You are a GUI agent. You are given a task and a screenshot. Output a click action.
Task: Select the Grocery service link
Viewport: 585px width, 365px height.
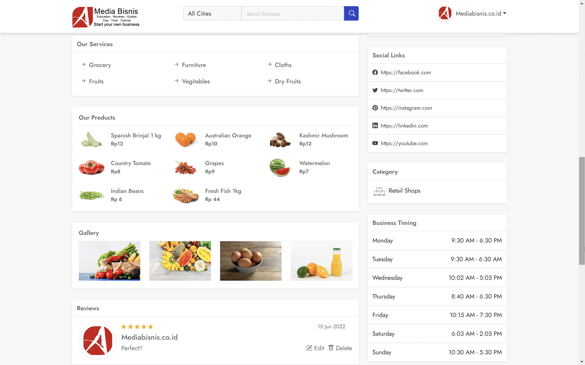[100, 65]
